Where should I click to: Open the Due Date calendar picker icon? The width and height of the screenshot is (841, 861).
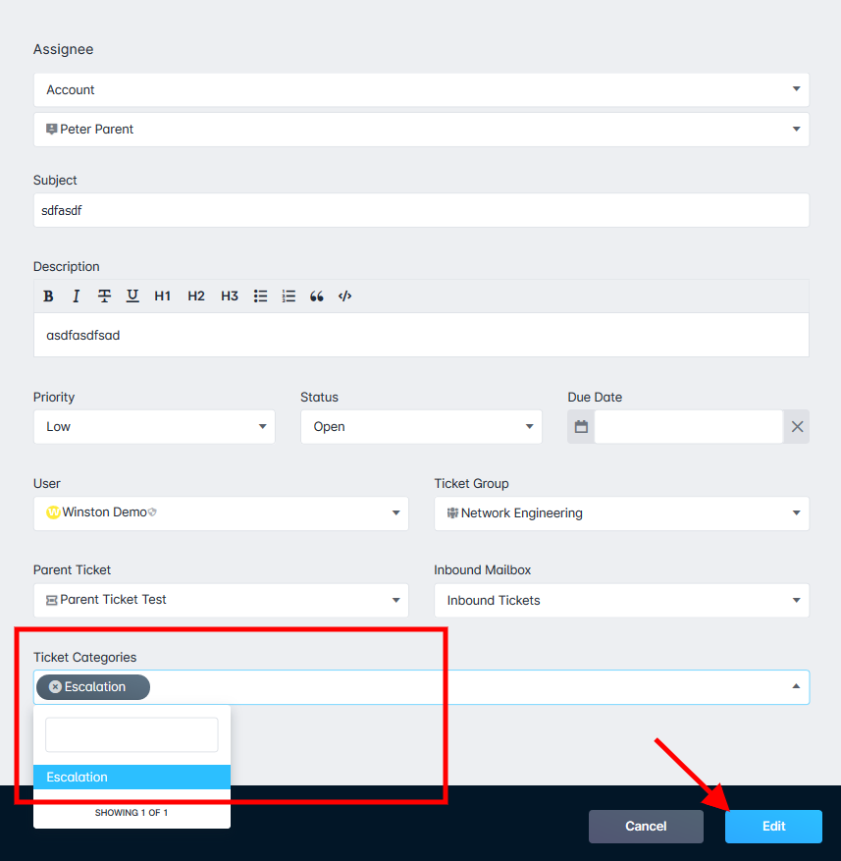[581, 427]
